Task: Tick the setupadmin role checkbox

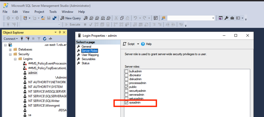Action: click(127, 99)
